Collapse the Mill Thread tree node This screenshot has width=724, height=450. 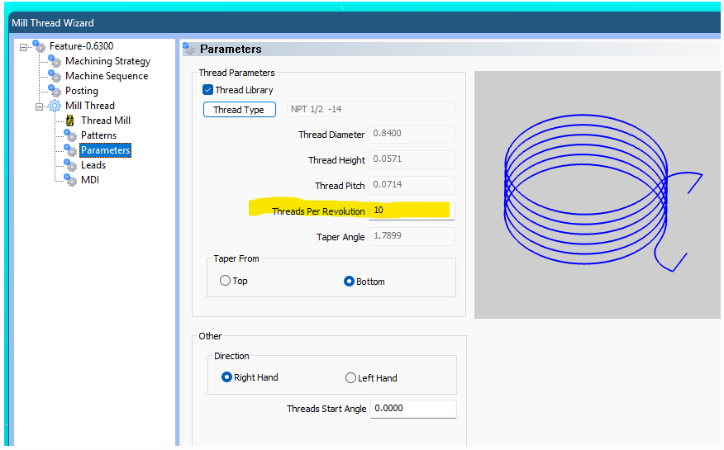pos(39,106)
